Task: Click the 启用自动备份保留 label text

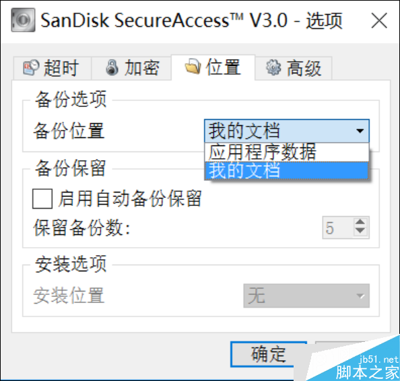Action: tap(131, 199)
